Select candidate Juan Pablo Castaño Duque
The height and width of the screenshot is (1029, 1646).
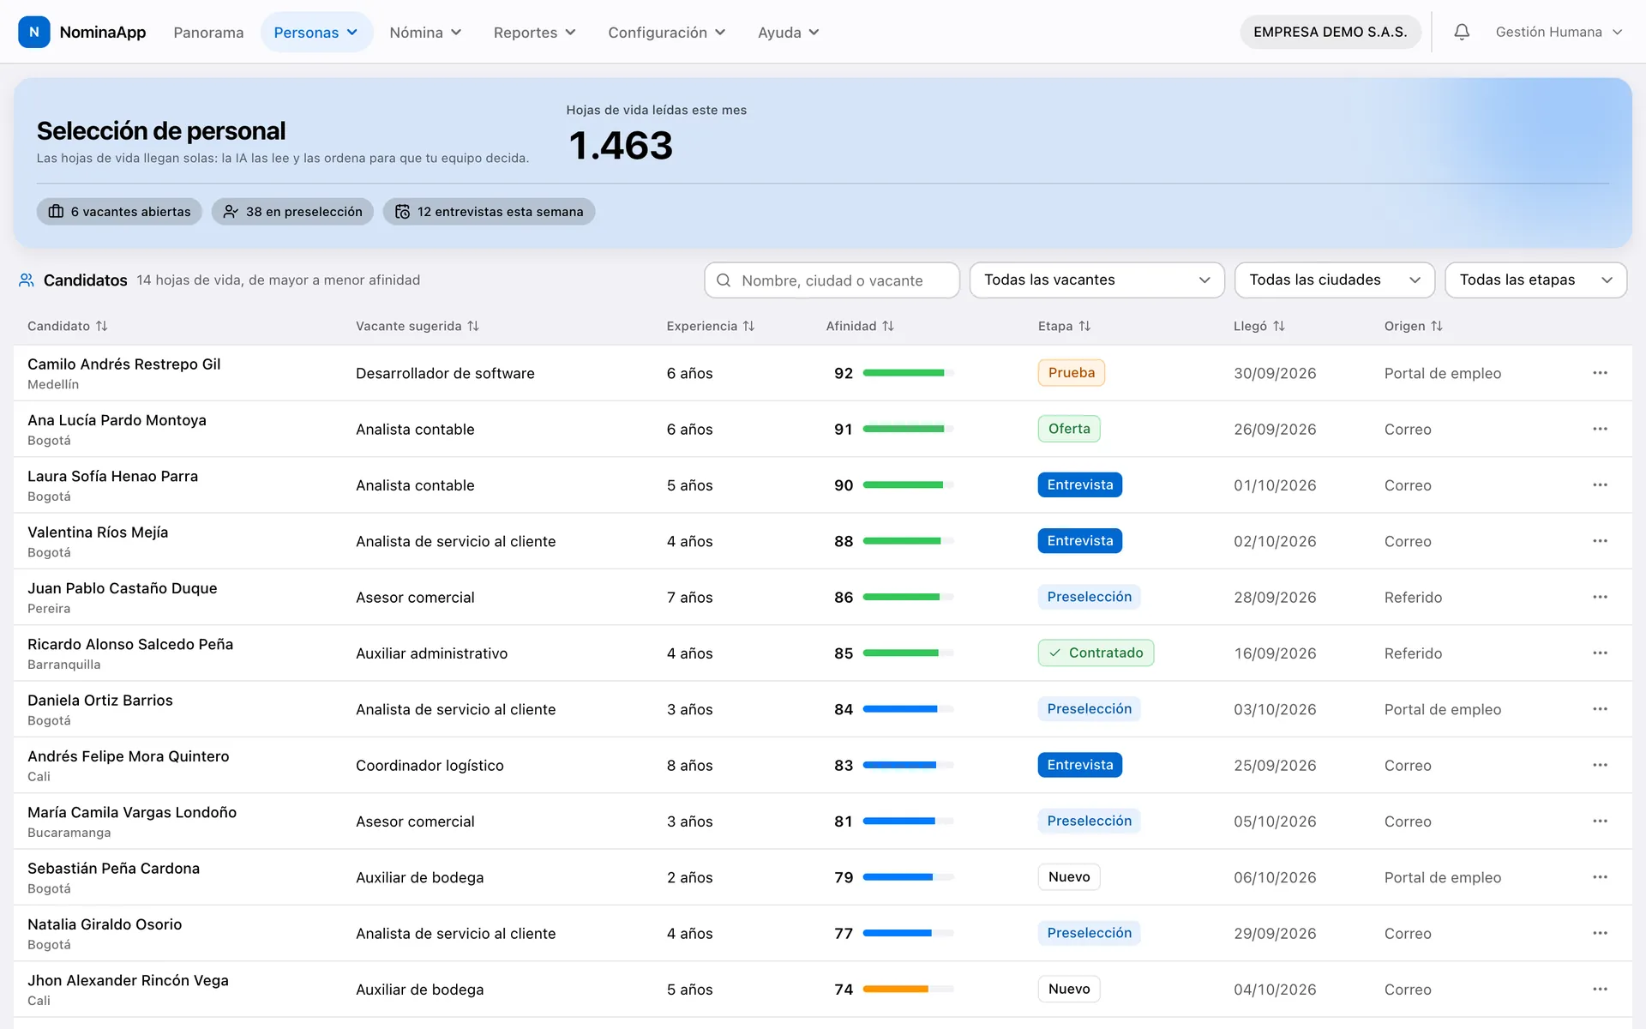[x=123, y=588]
